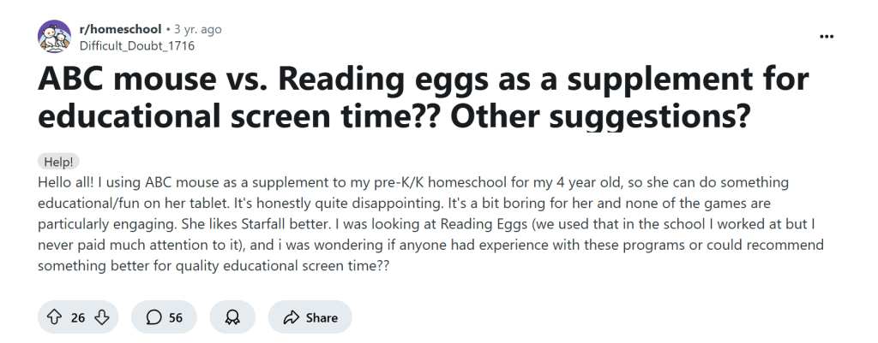The height and width of the screenshot is (343, 878).
Task: Click the share arrow icon
Action: pos(290,317)
